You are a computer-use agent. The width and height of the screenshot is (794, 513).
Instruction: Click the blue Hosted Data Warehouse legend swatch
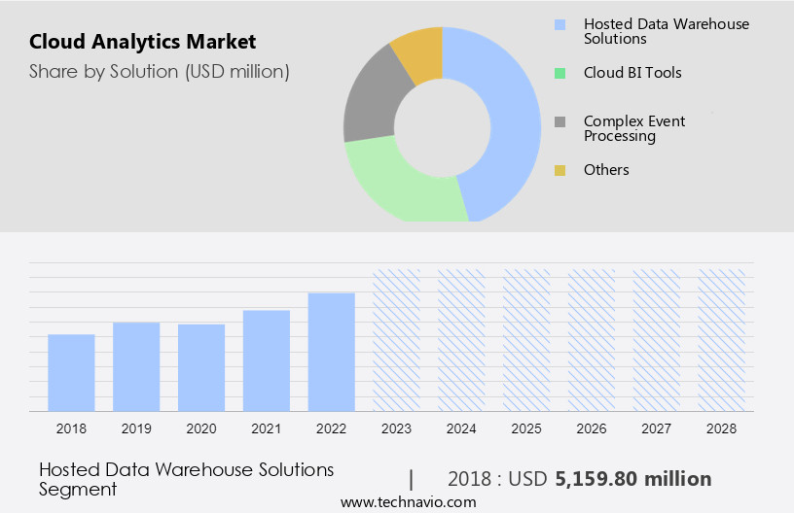[x=559, y=24]
